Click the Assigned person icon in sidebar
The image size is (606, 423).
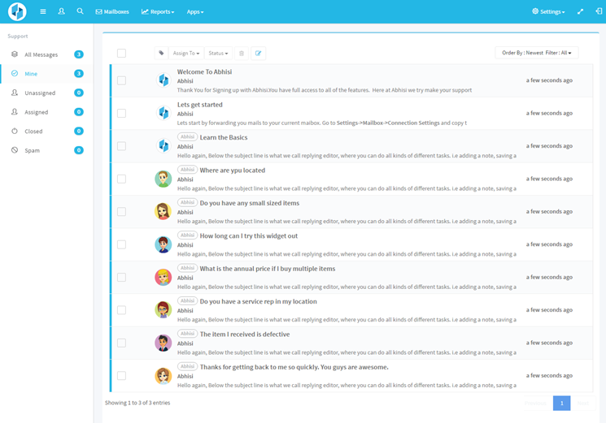15,112
